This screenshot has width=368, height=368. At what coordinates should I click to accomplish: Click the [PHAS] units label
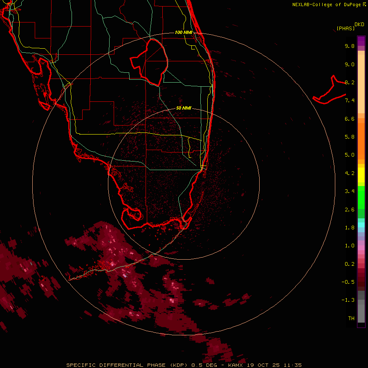[x=346, y=28]
